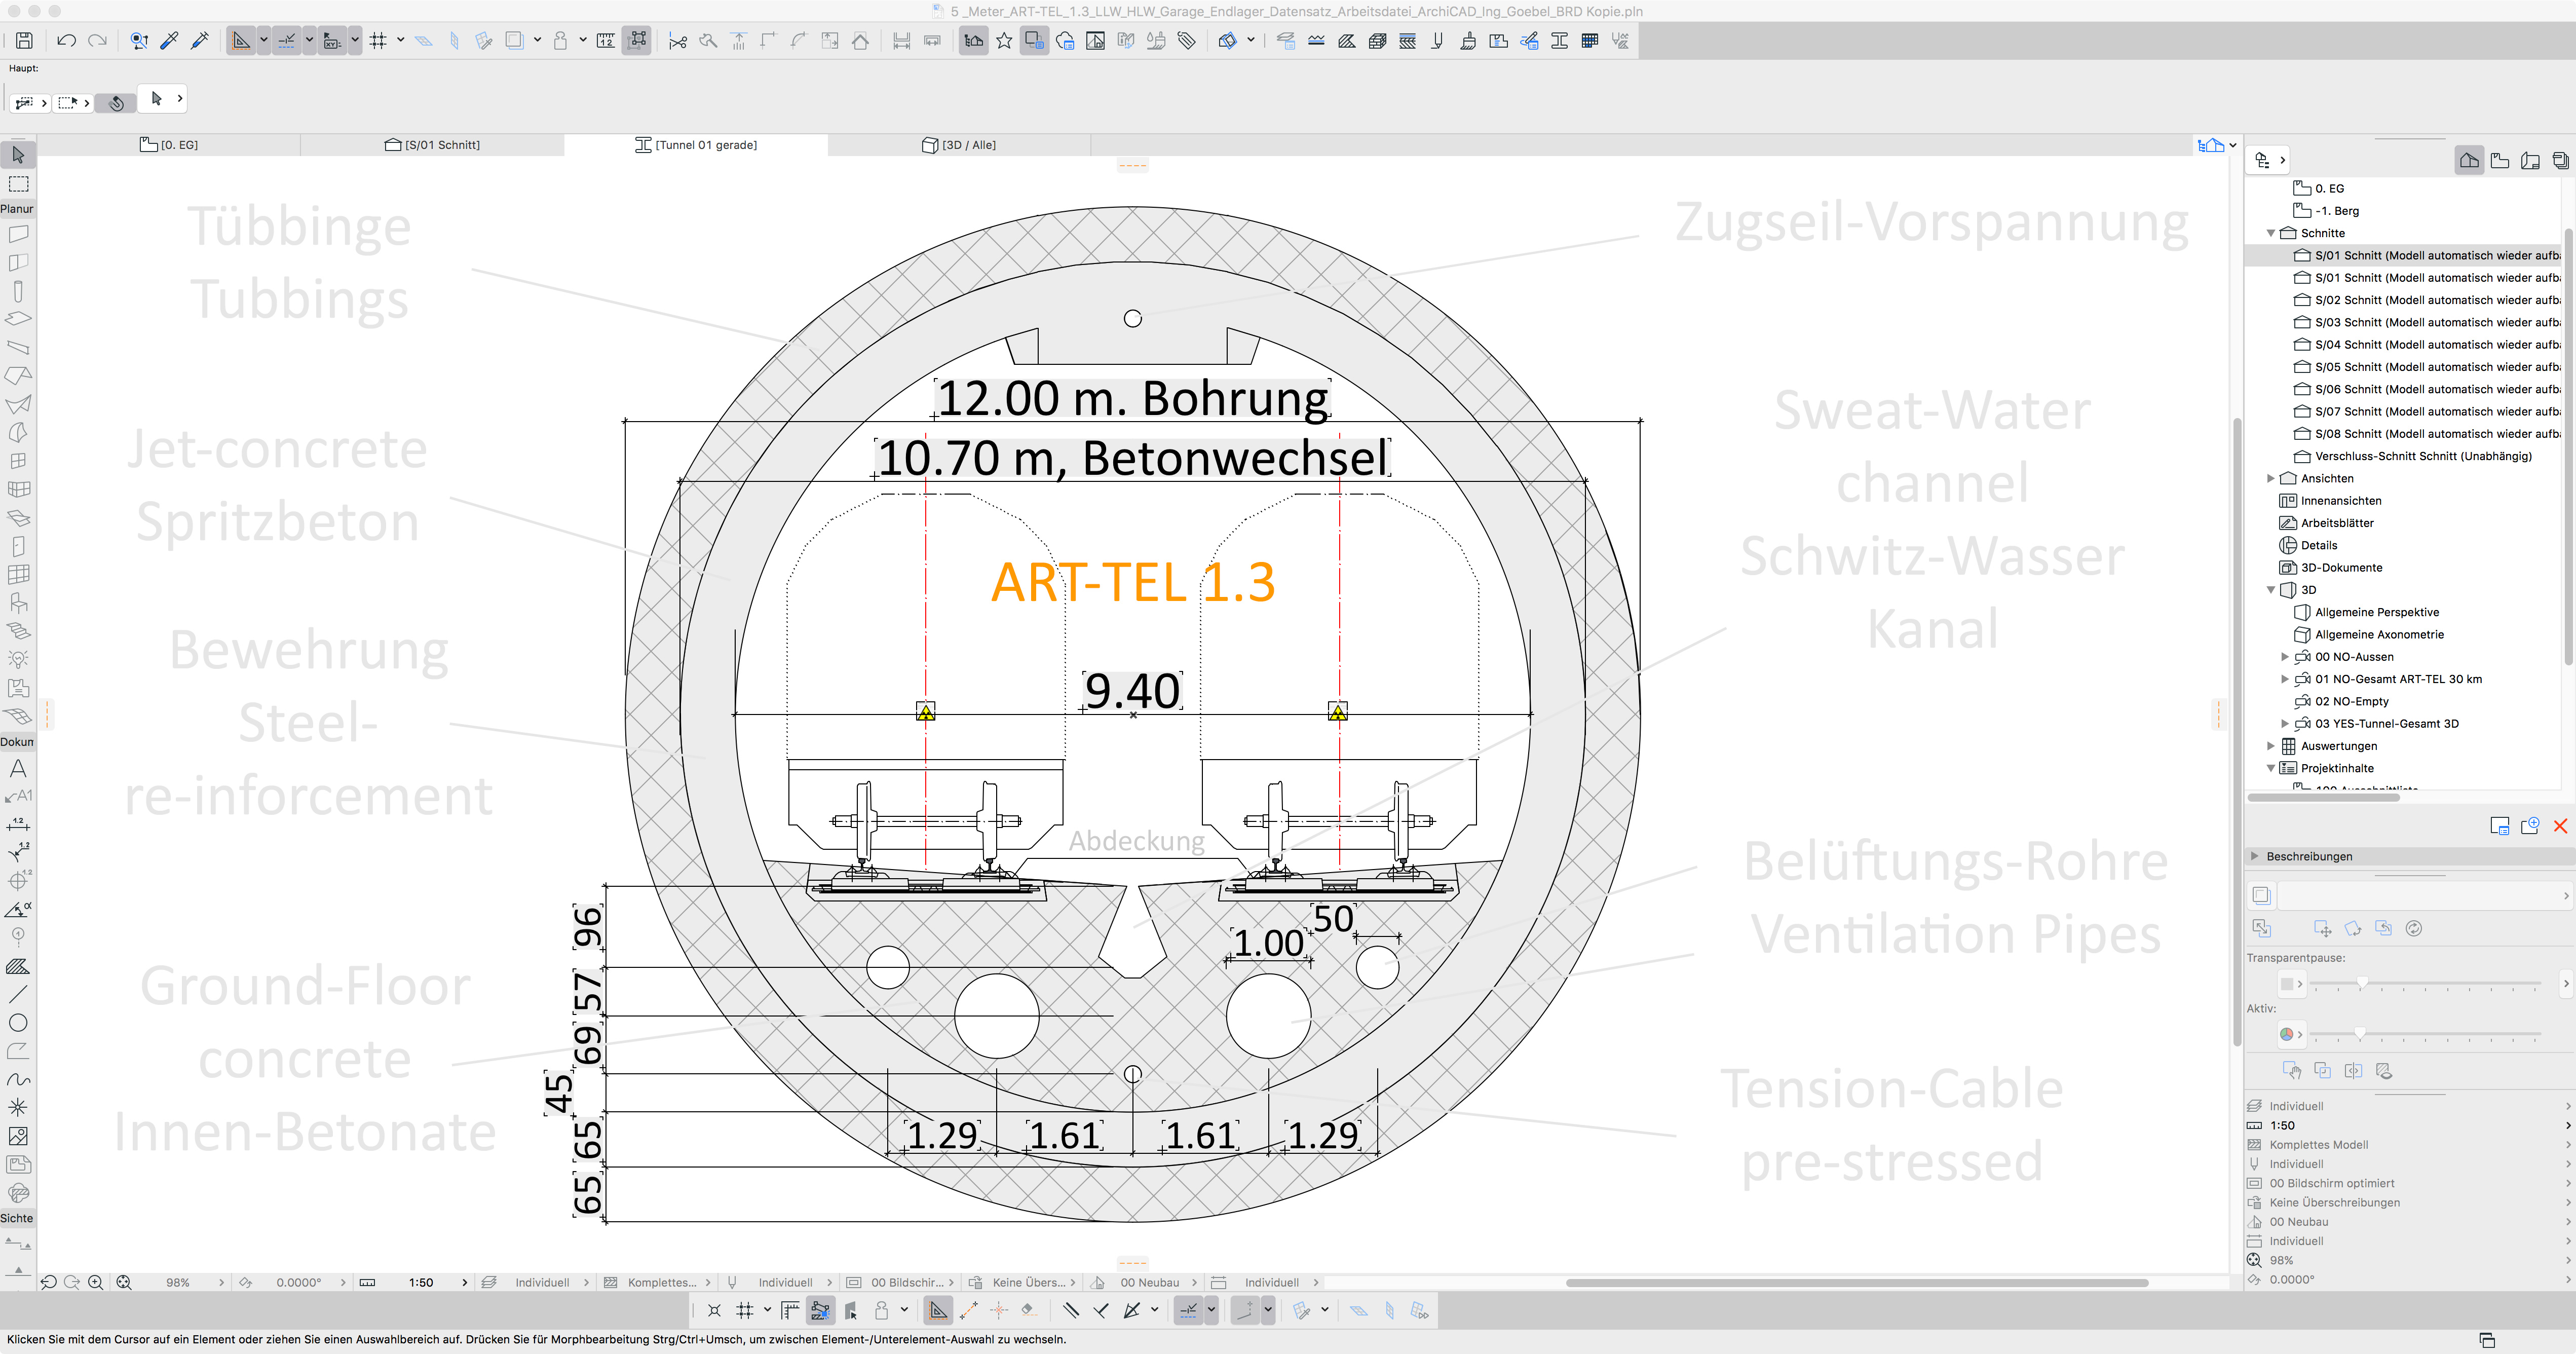Screen dimensions: 2576x1354
Task: Toggle the suspend groups button
Action: (637, 41)
